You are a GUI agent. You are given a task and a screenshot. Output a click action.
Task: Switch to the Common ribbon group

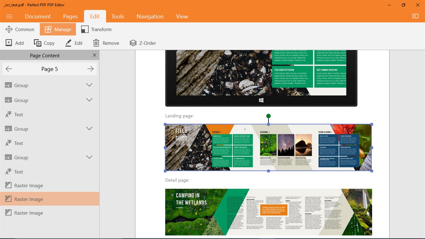(x=20, y=29)
